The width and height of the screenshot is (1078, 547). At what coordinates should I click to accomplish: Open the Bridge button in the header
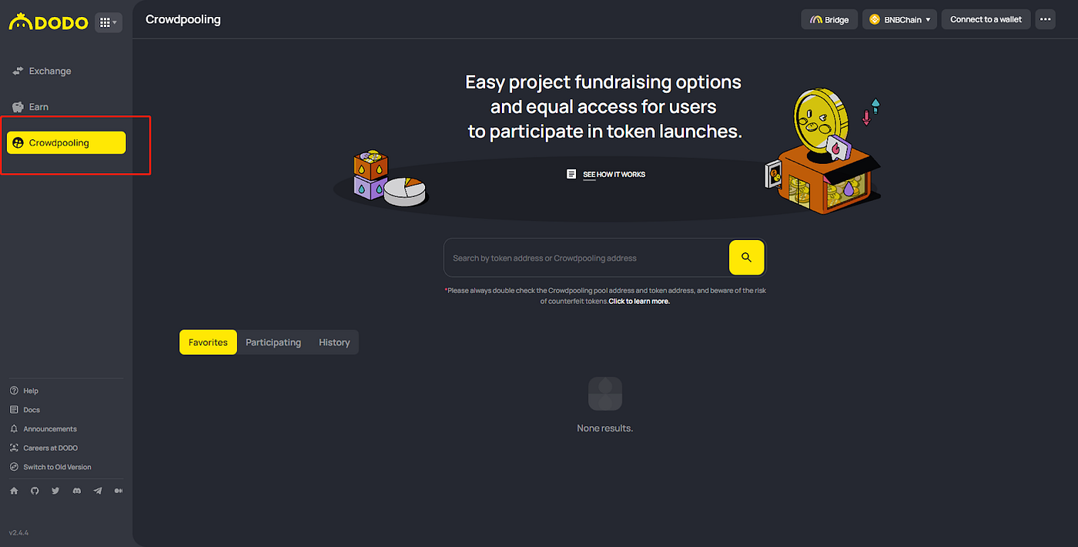(x=829, y=19)
